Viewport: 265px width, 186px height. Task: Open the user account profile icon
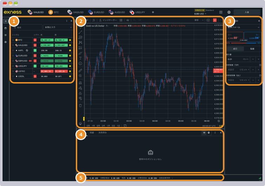(229, 12)
